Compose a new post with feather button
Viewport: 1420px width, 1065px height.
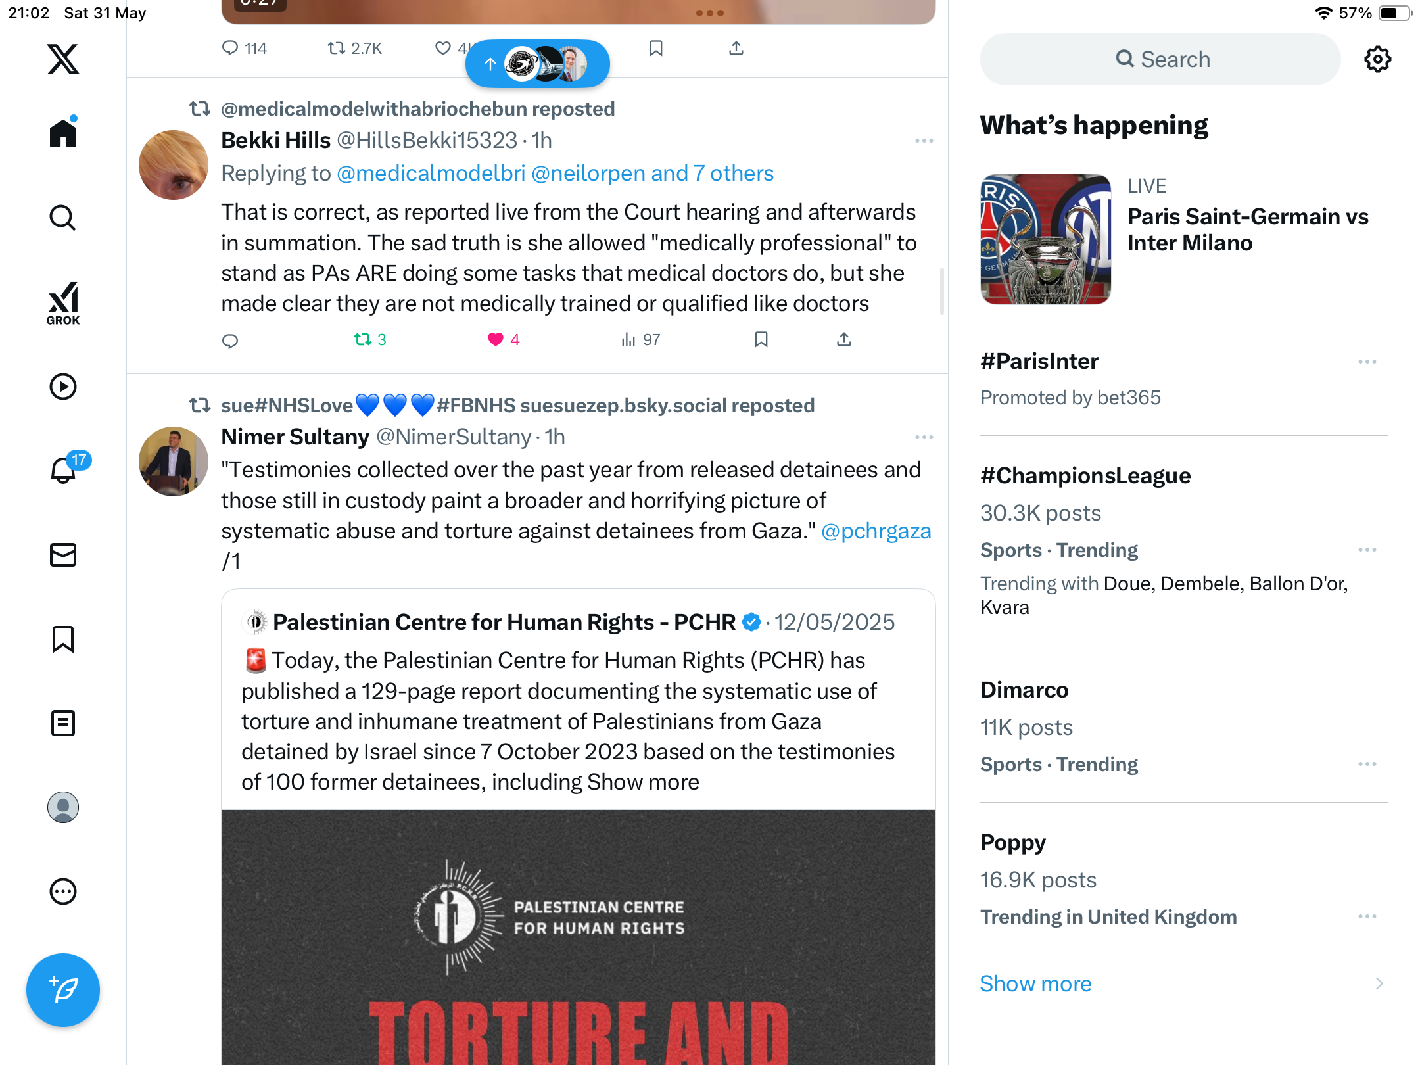pyautogui.click(x=63, y=989)
